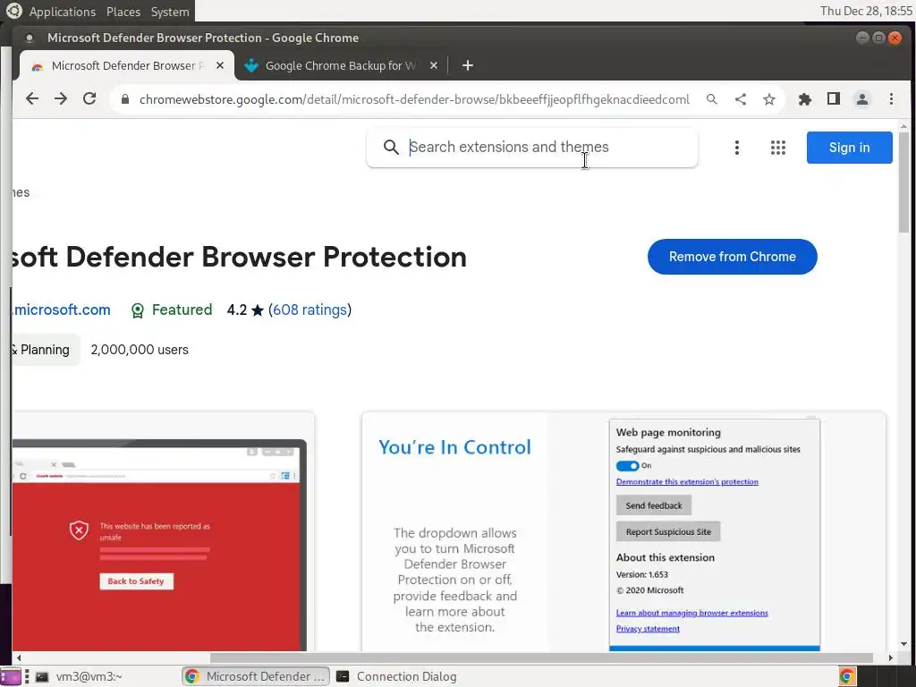Click the Defender Browser Protection heading

[x=240, y=257]
